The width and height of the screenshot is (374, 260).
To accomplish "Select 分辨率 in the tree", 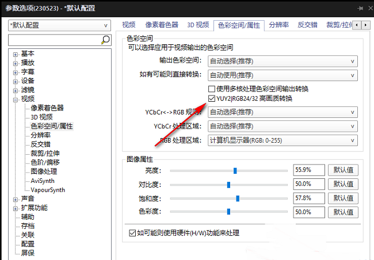I will tap(40, 135).
